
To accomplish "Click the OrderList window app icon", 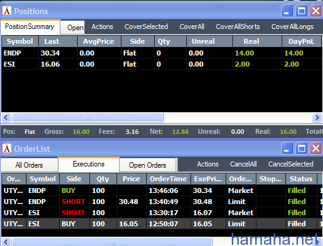I will click(7, 149).
